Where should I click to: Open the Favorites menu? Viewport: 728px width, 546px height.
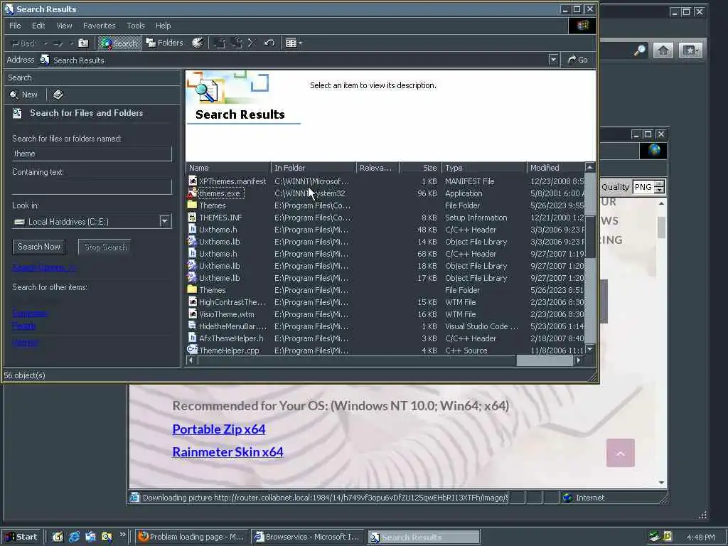point(100,26)
